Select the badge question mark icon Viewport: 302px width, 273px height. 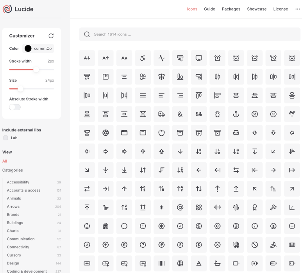(143, 245)
